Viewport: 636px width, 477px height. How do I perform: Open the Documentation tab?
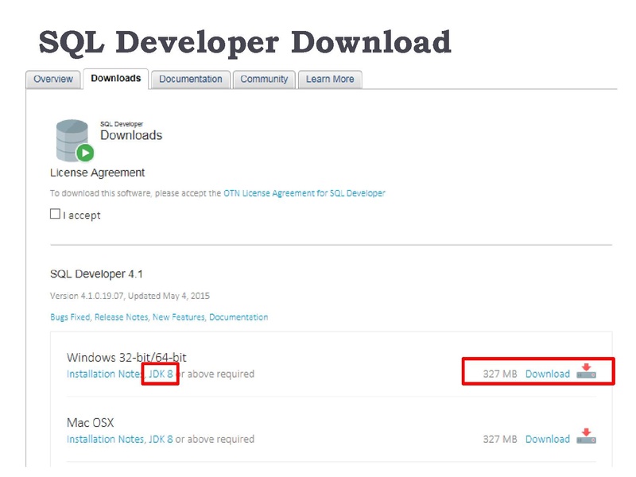tap(190, 79)
